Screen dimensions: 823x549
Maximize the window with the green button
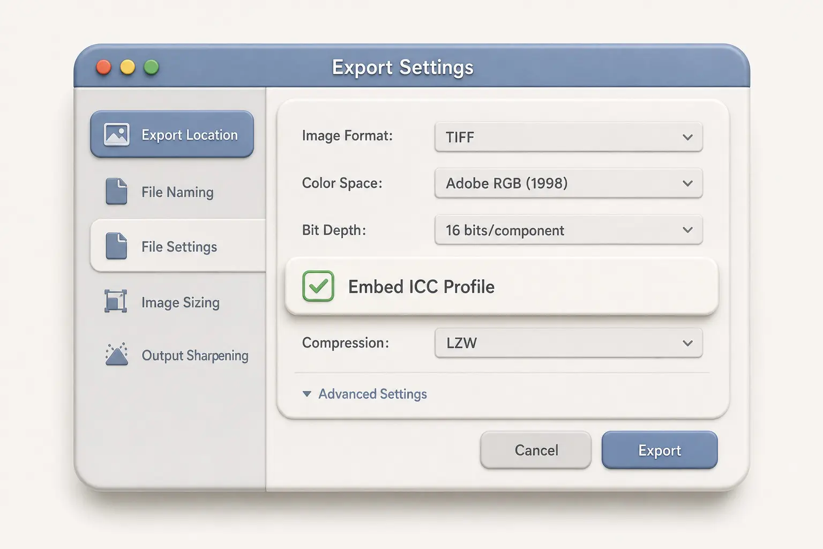[152, 67]
